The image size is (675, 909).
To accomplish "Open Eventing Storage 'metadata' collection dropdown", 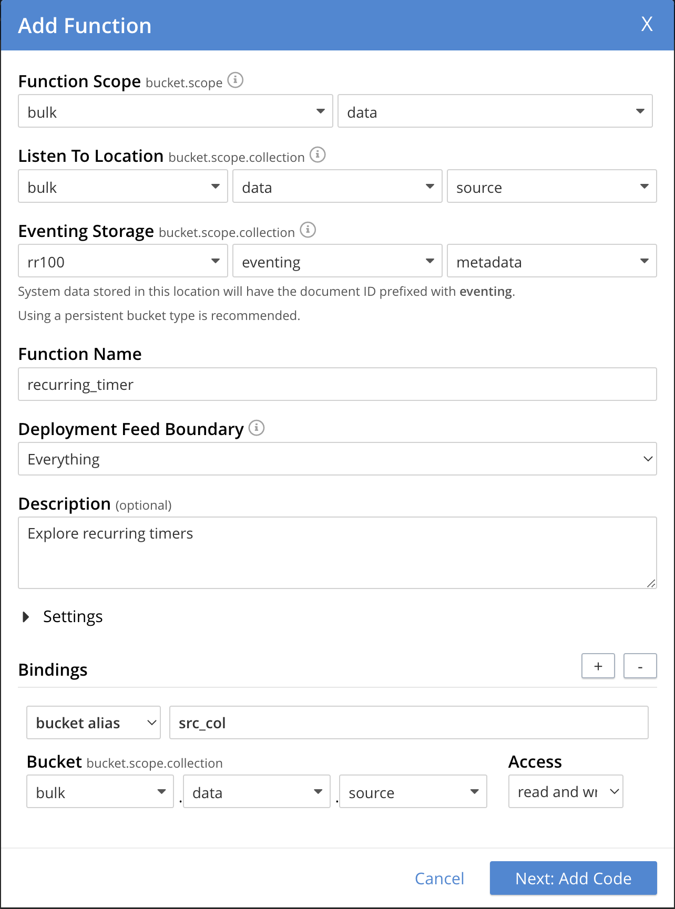I will click(551, 261).
